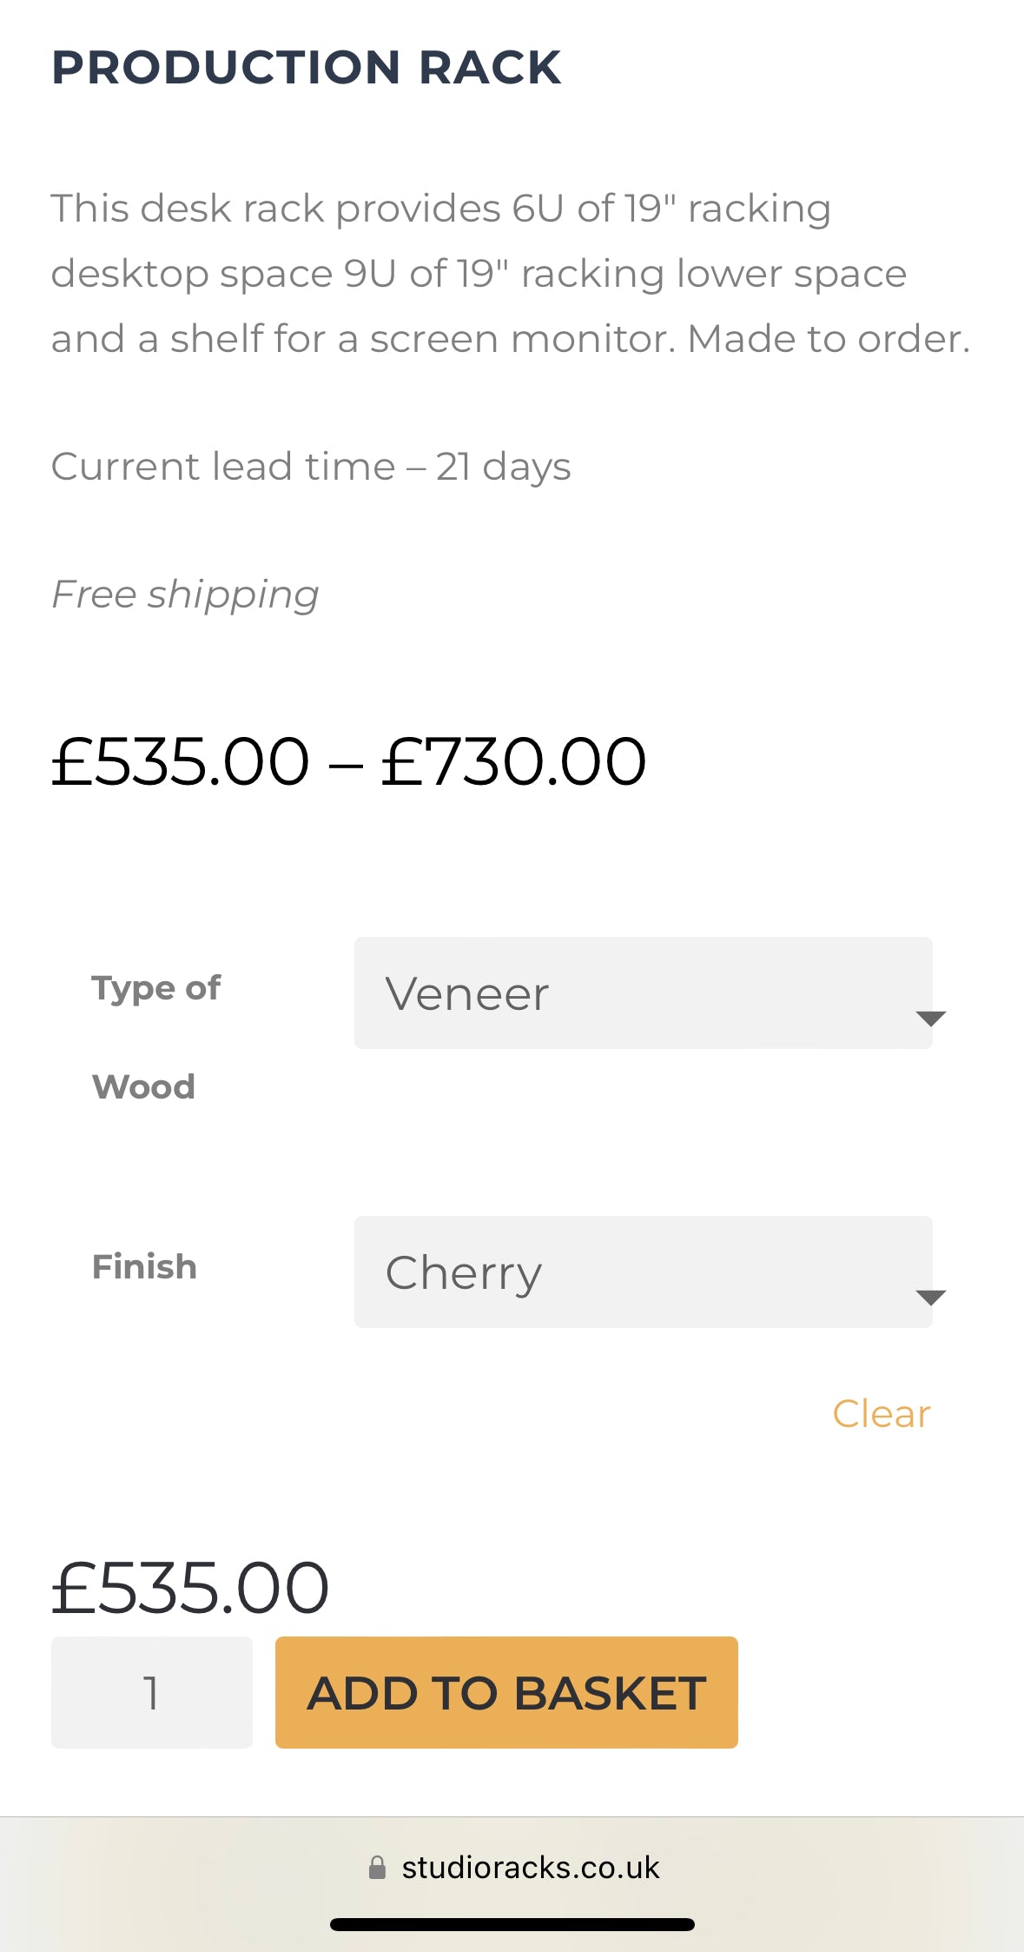Screen dimensions: 1024x1952
Task: Clear the selected product options
Action: (881, 1414)
